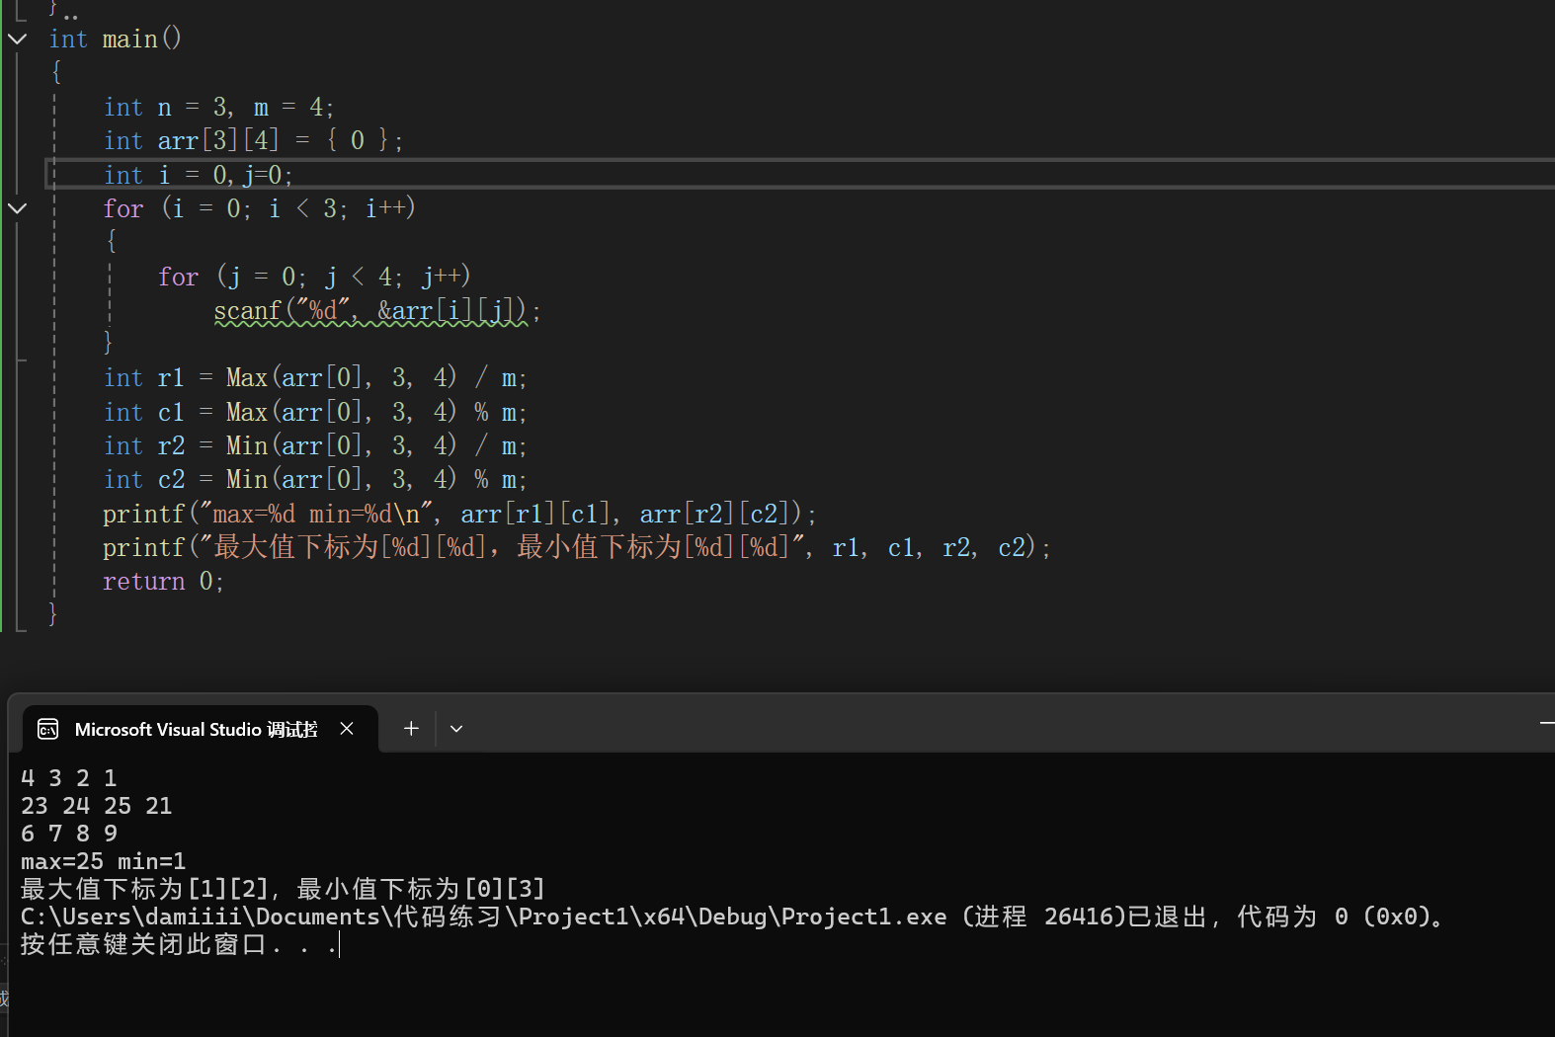This screenshot has height=1037, width=1555.
Task: Collapse the main() function fold chevron
Action: pos(17,39)
